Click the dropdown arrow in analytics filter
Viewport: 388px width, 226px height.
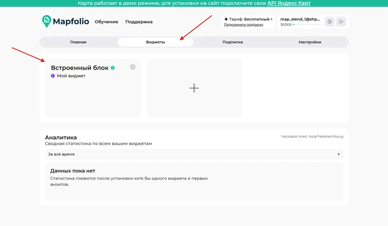(339, 154)
